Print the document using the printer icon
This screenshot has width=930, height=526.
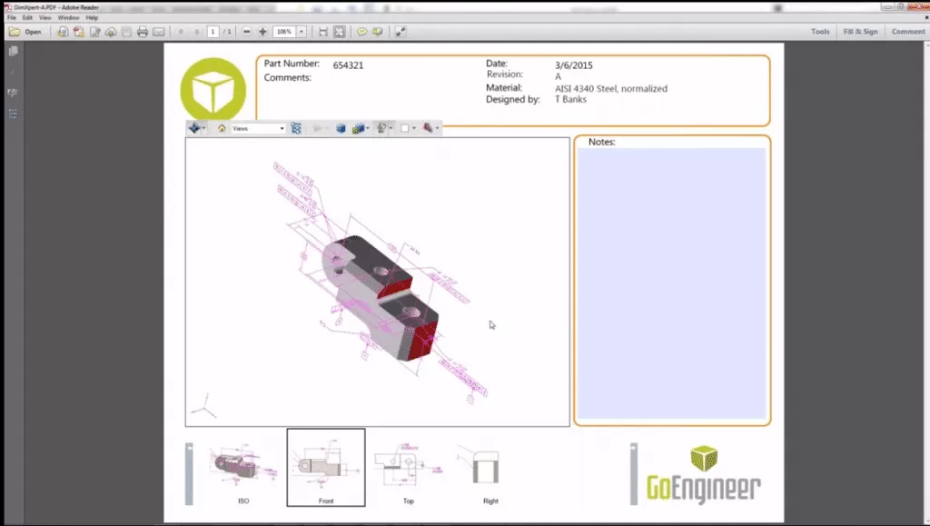(143, 32)
